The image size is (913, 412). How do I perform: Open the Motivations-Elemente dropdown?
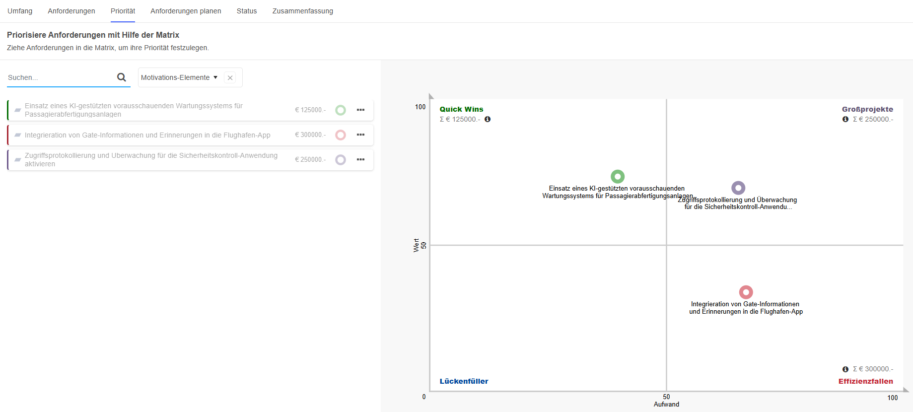(x=179, y=78)
